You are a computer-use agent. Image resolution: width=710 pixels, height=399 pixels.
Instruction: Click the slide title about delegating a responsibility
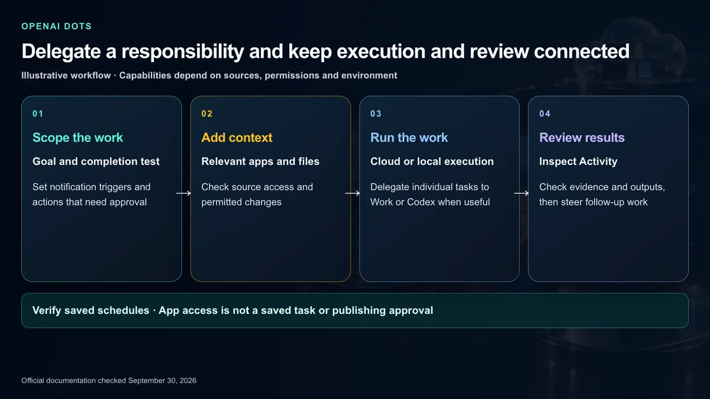325,51
